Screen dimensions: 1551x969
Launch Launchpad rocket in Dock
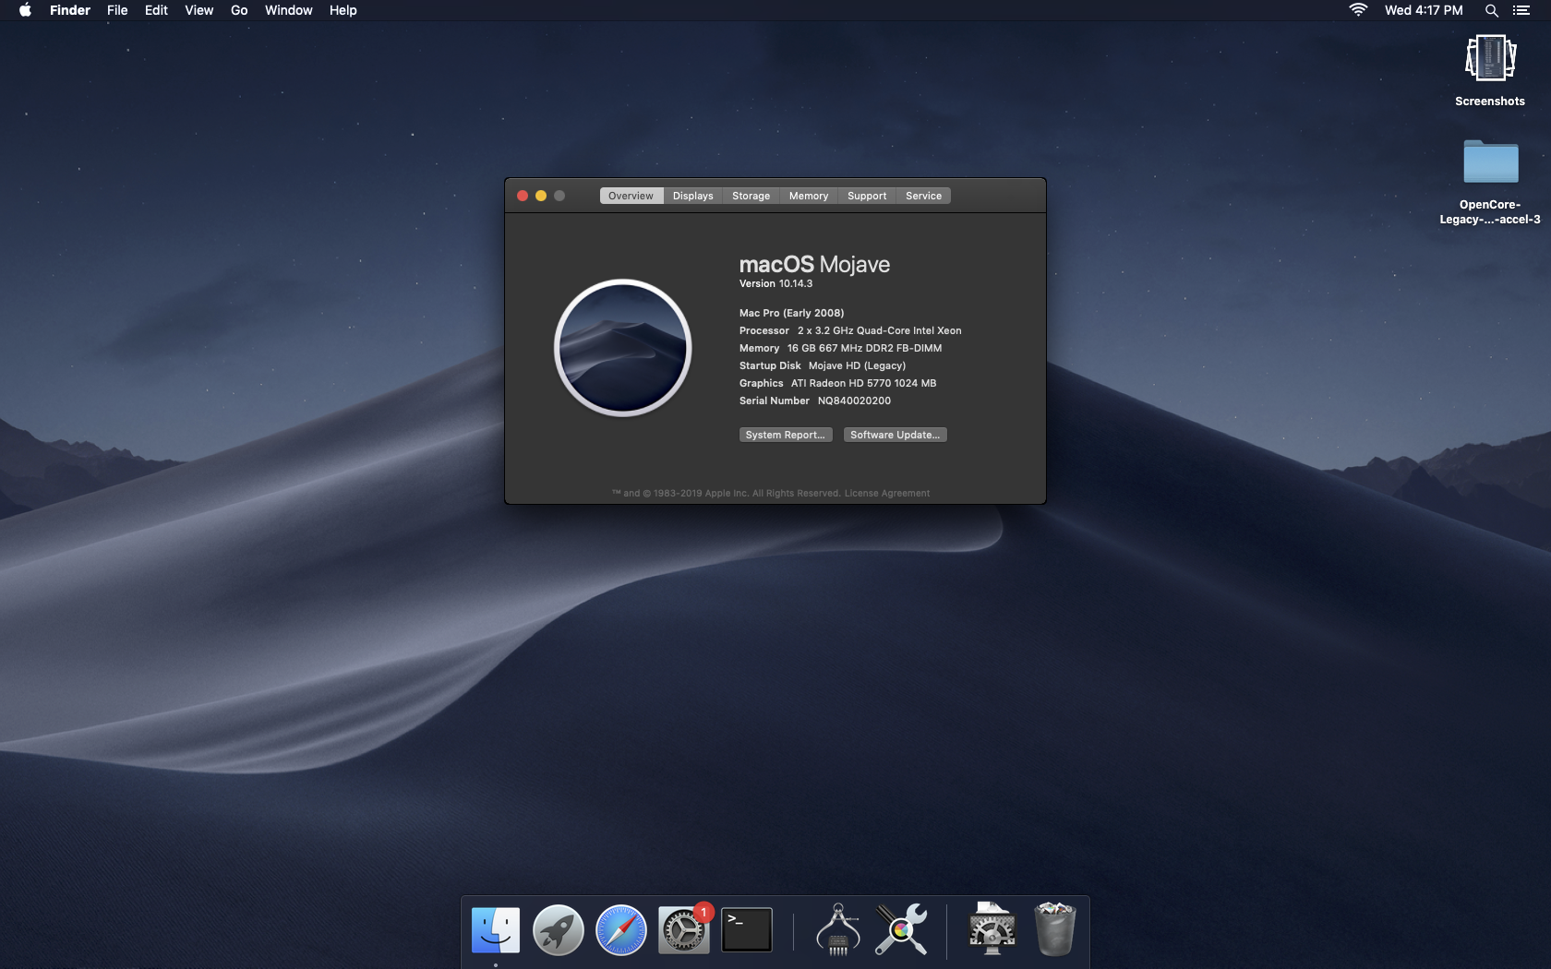[x=559, y=929]
